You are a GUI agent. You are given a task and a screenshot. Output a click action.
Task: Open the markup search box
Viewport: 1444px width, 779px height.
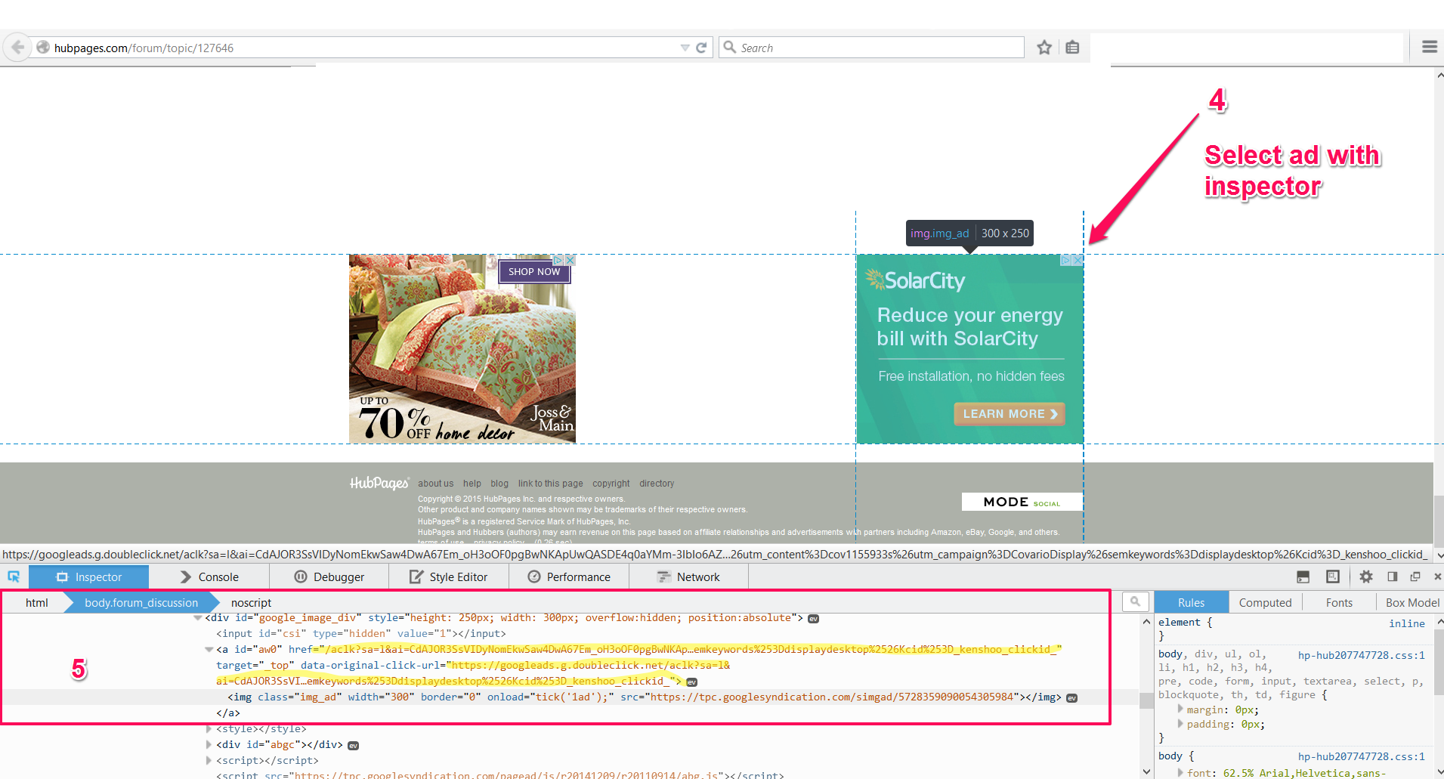[x=1135, y=601]
